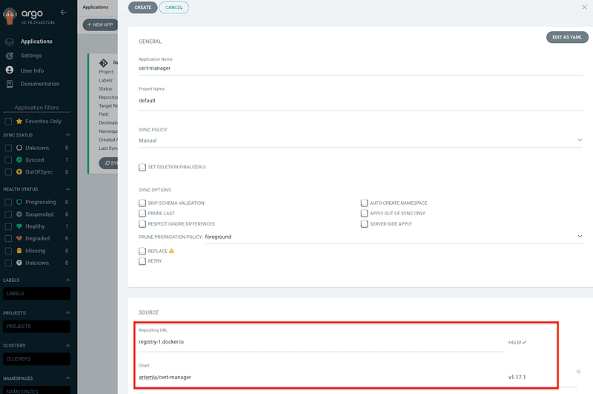Check the OutOfSync filter checkbox
Viewport: 593px width, 394px height.
(8, 172)
